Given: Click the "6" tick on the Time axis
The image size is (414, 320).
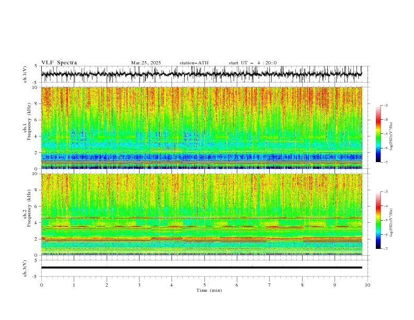Looking at the screenshot, I should point(237,285).
